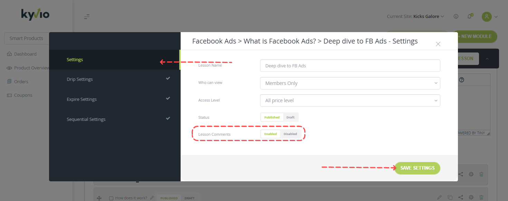
Task: Switch to Sequential Settings tab
Action: 114,119
